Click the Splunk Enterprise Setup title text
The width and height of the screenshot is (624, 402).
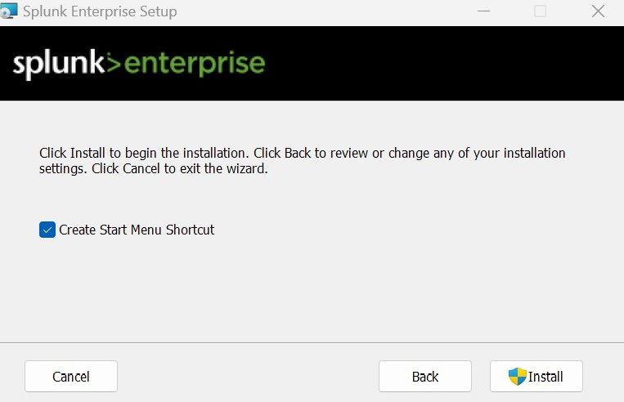100,11
